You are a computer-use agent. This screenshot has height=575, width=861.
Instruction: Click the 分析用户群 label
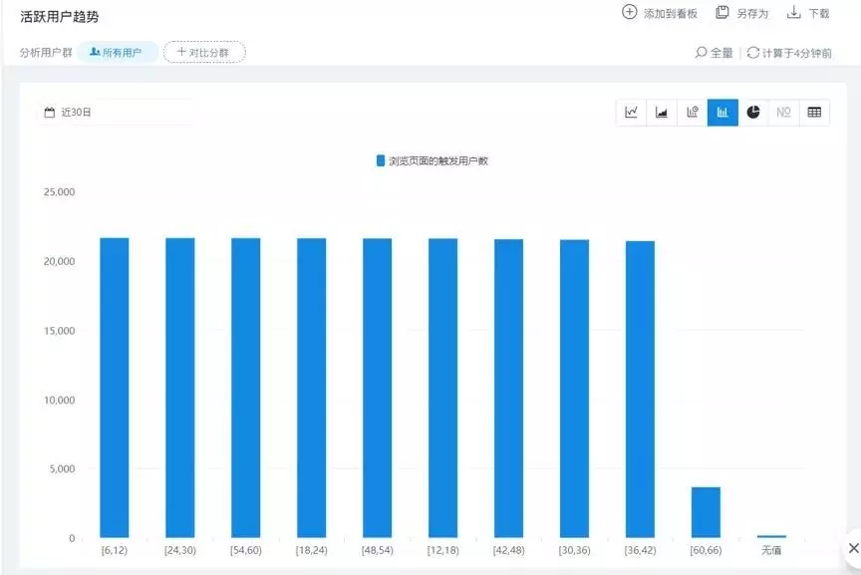46,53
